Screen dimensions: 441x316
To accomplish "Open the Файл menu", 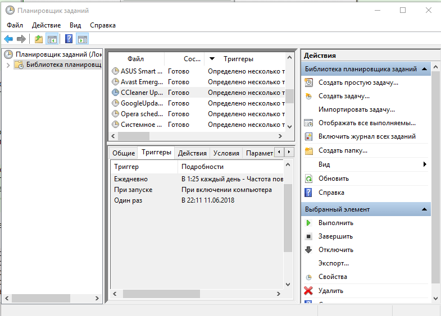I will coord(15,25).
